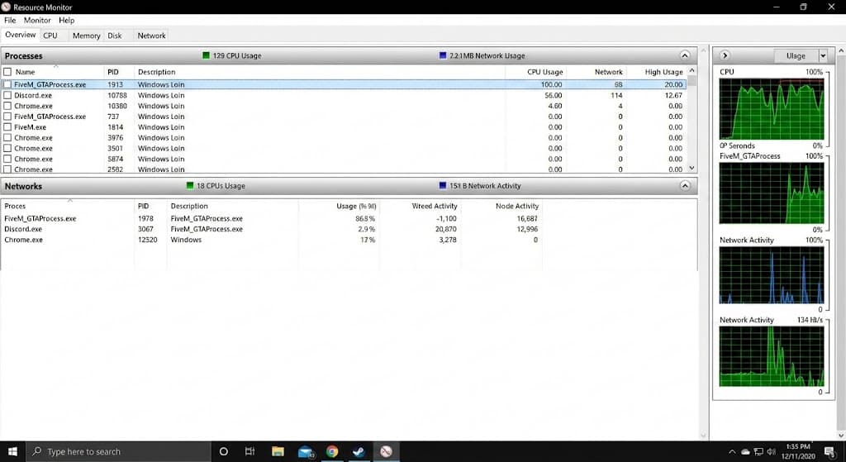
Task: Sort processes by Name column header
Action: pos(25,72)
